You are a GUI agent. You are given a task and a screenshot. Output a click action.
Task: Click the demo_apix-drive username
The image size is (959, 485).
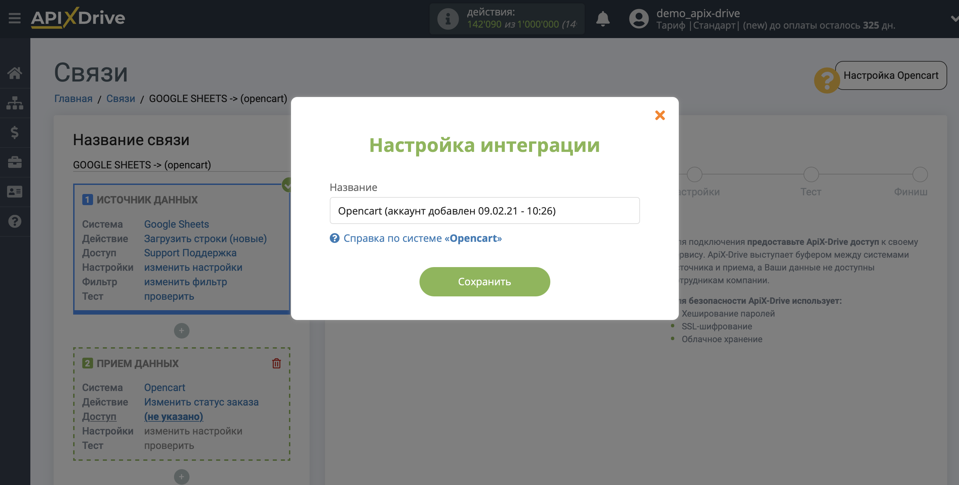click(698, 13)
